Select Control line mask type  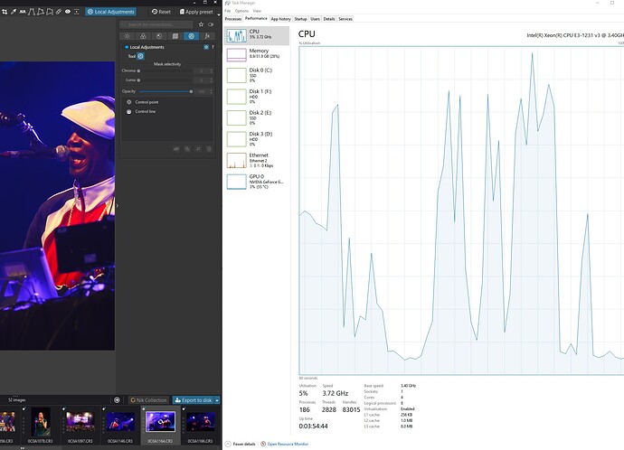coord(141,112)
